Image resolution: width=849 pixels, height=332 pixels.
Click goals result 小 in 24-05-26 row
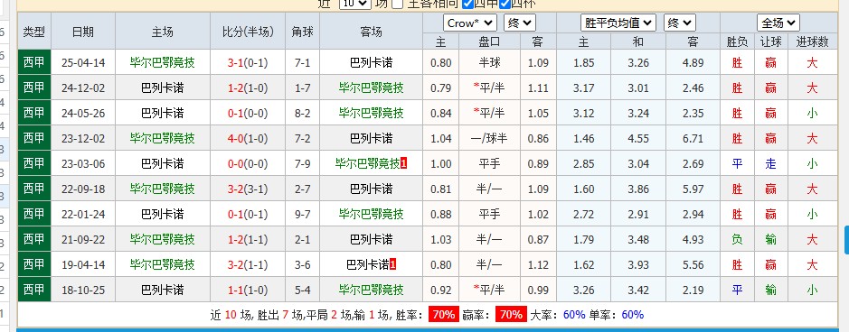(x=812, y=113)
